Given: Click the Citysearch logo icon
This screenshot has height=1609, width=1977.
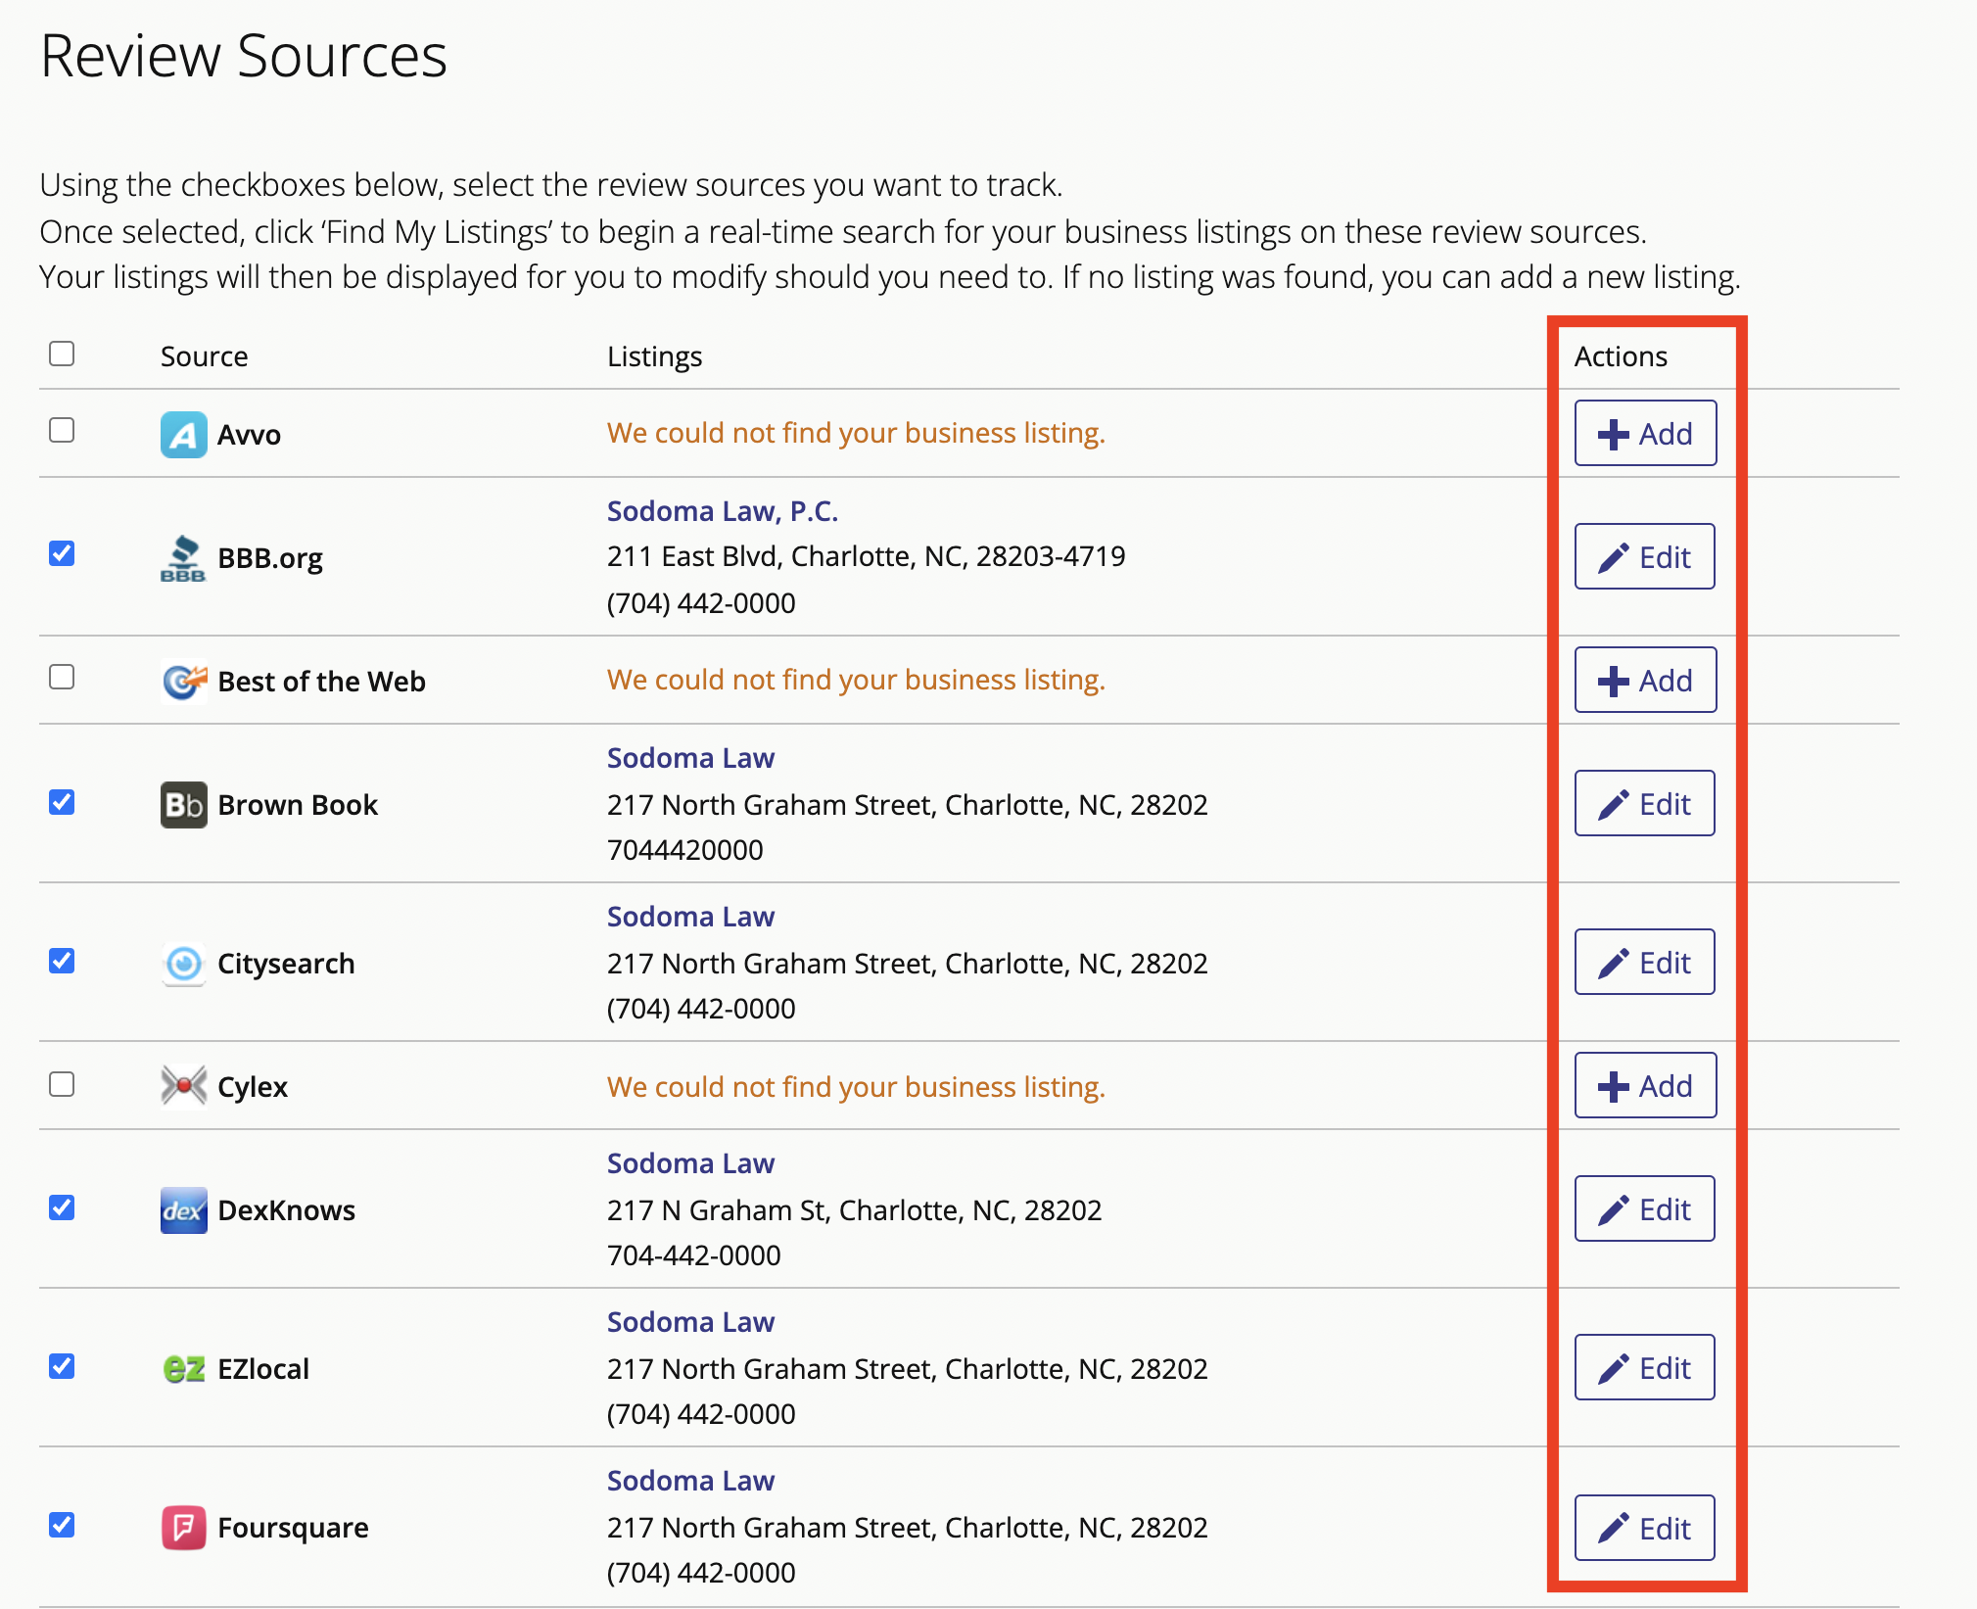Looking at the screenshot, I should click(183, 964).
